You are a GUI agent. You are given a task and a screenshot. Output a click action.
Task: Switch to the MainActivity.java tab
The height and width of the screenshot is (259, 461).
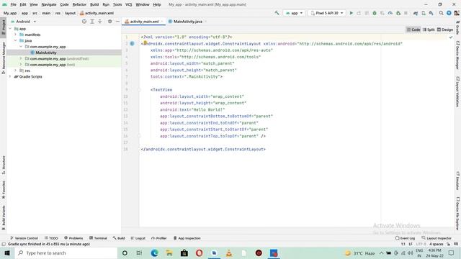coord(187,22)
